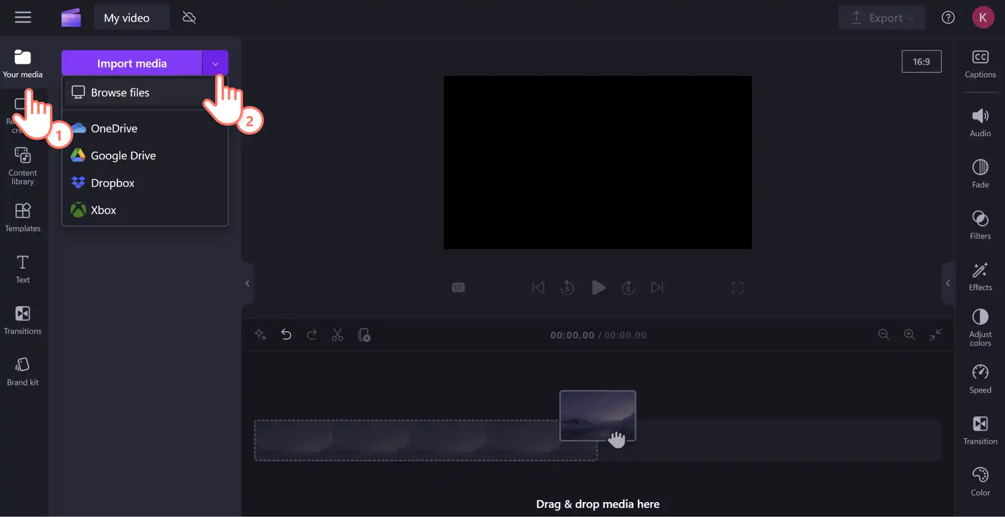Open the Speed settings panel
The height and width of the screenshot is (517, 1005).
click(980, 379)
